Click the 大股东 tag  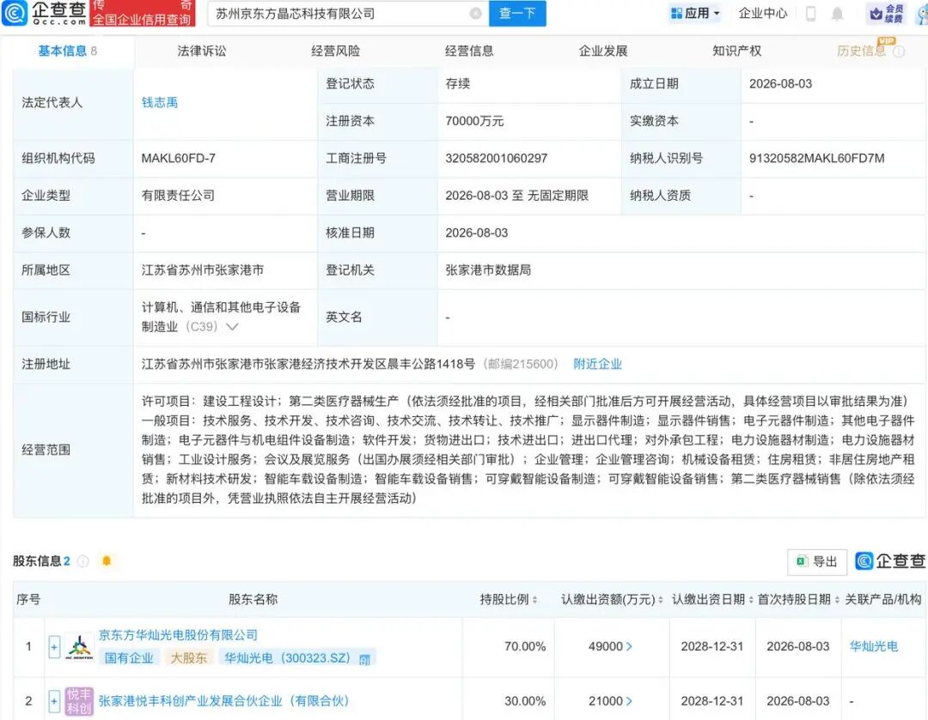[189, 658]
